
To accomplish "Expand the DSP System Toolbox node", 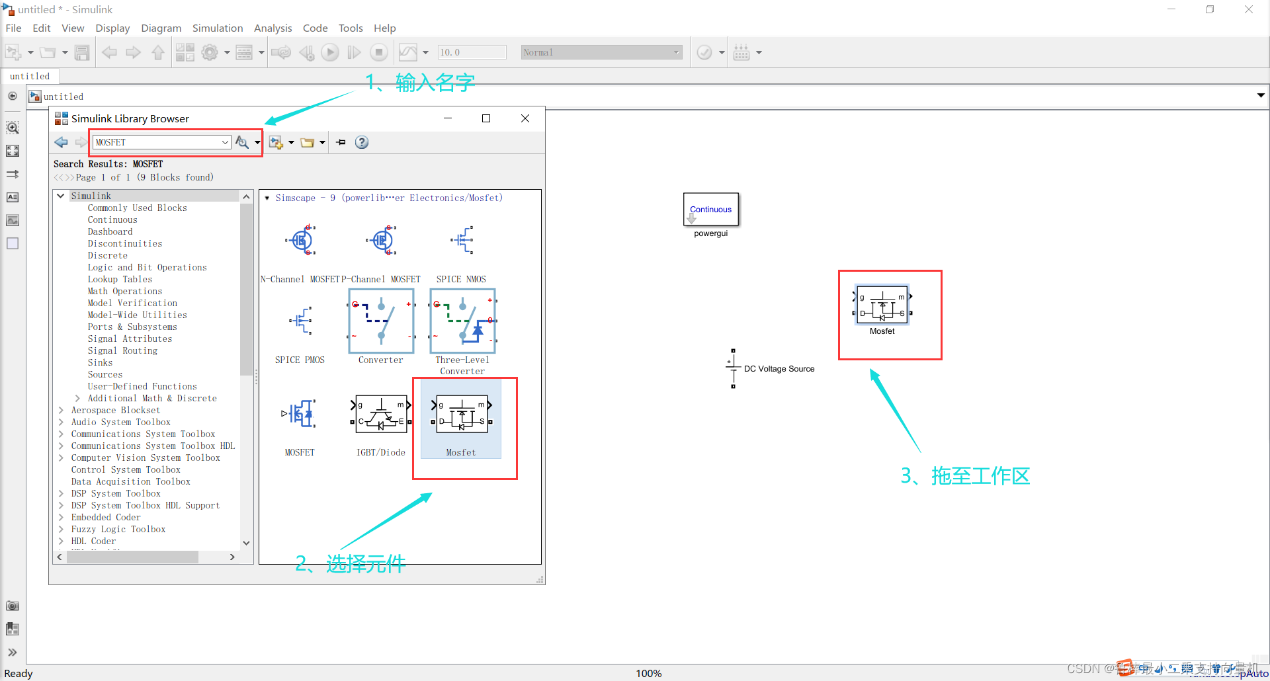I will coord(61,493).
